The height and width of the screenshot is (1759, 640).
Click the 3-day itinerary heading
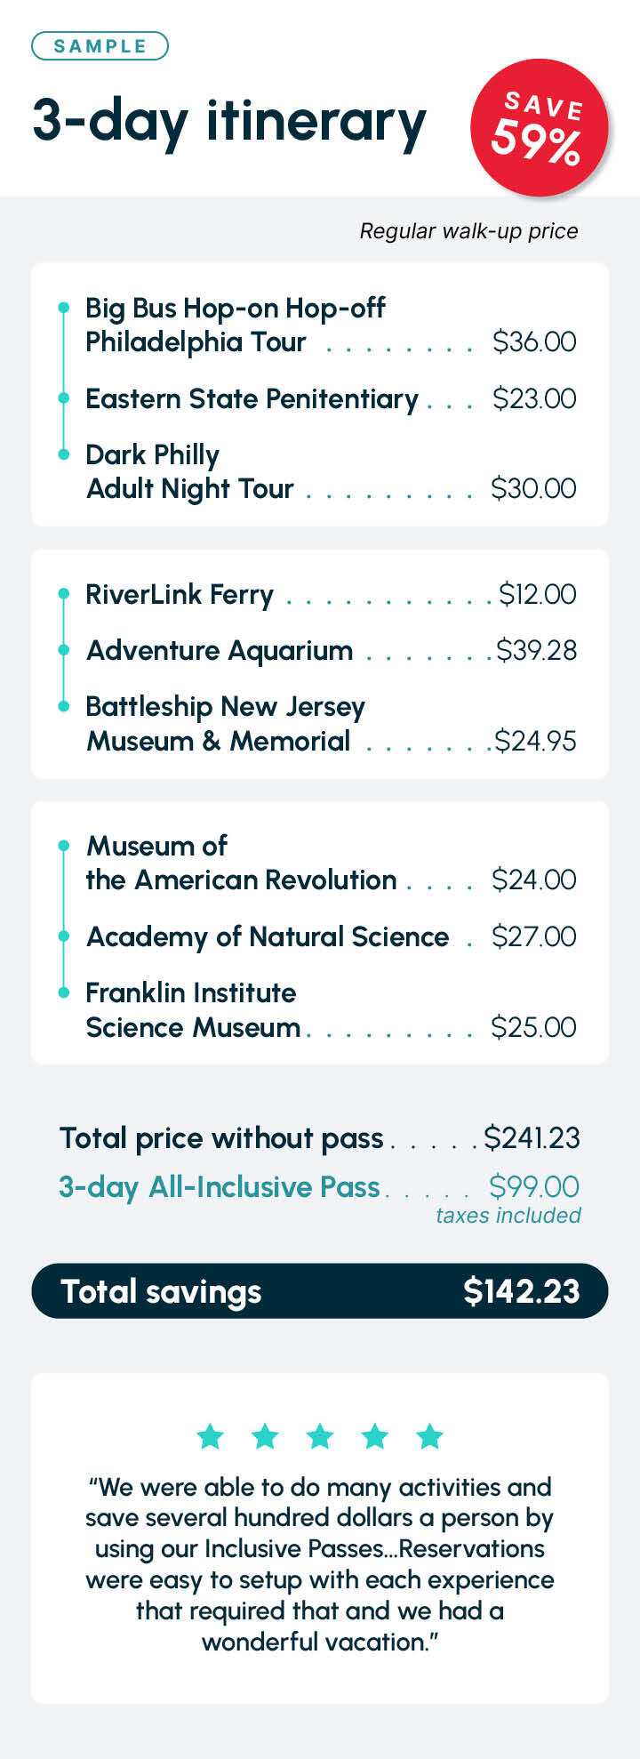[x=229, y=122]
